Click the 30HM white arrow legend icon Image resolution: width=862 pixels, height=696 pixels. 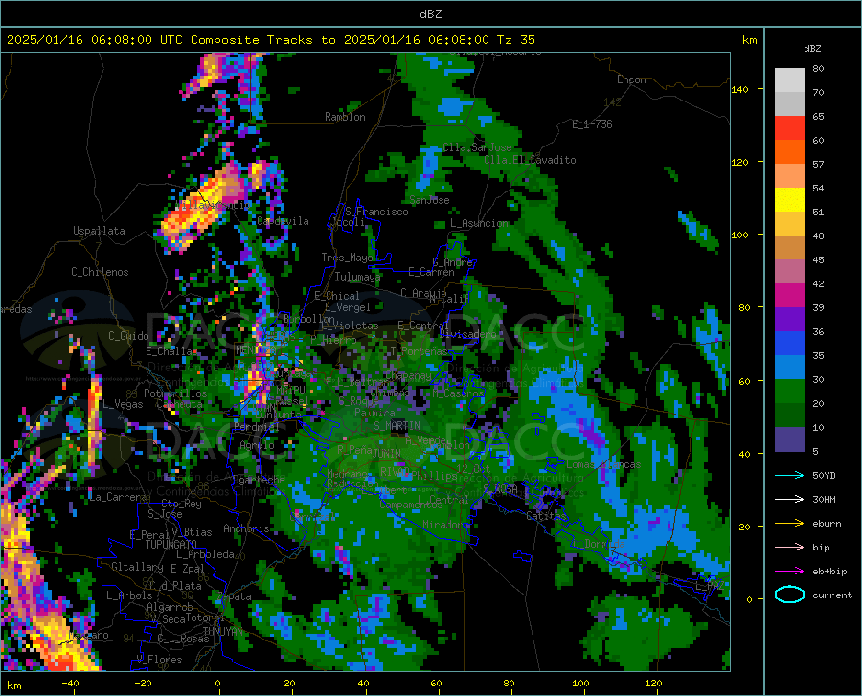[789, 499]
